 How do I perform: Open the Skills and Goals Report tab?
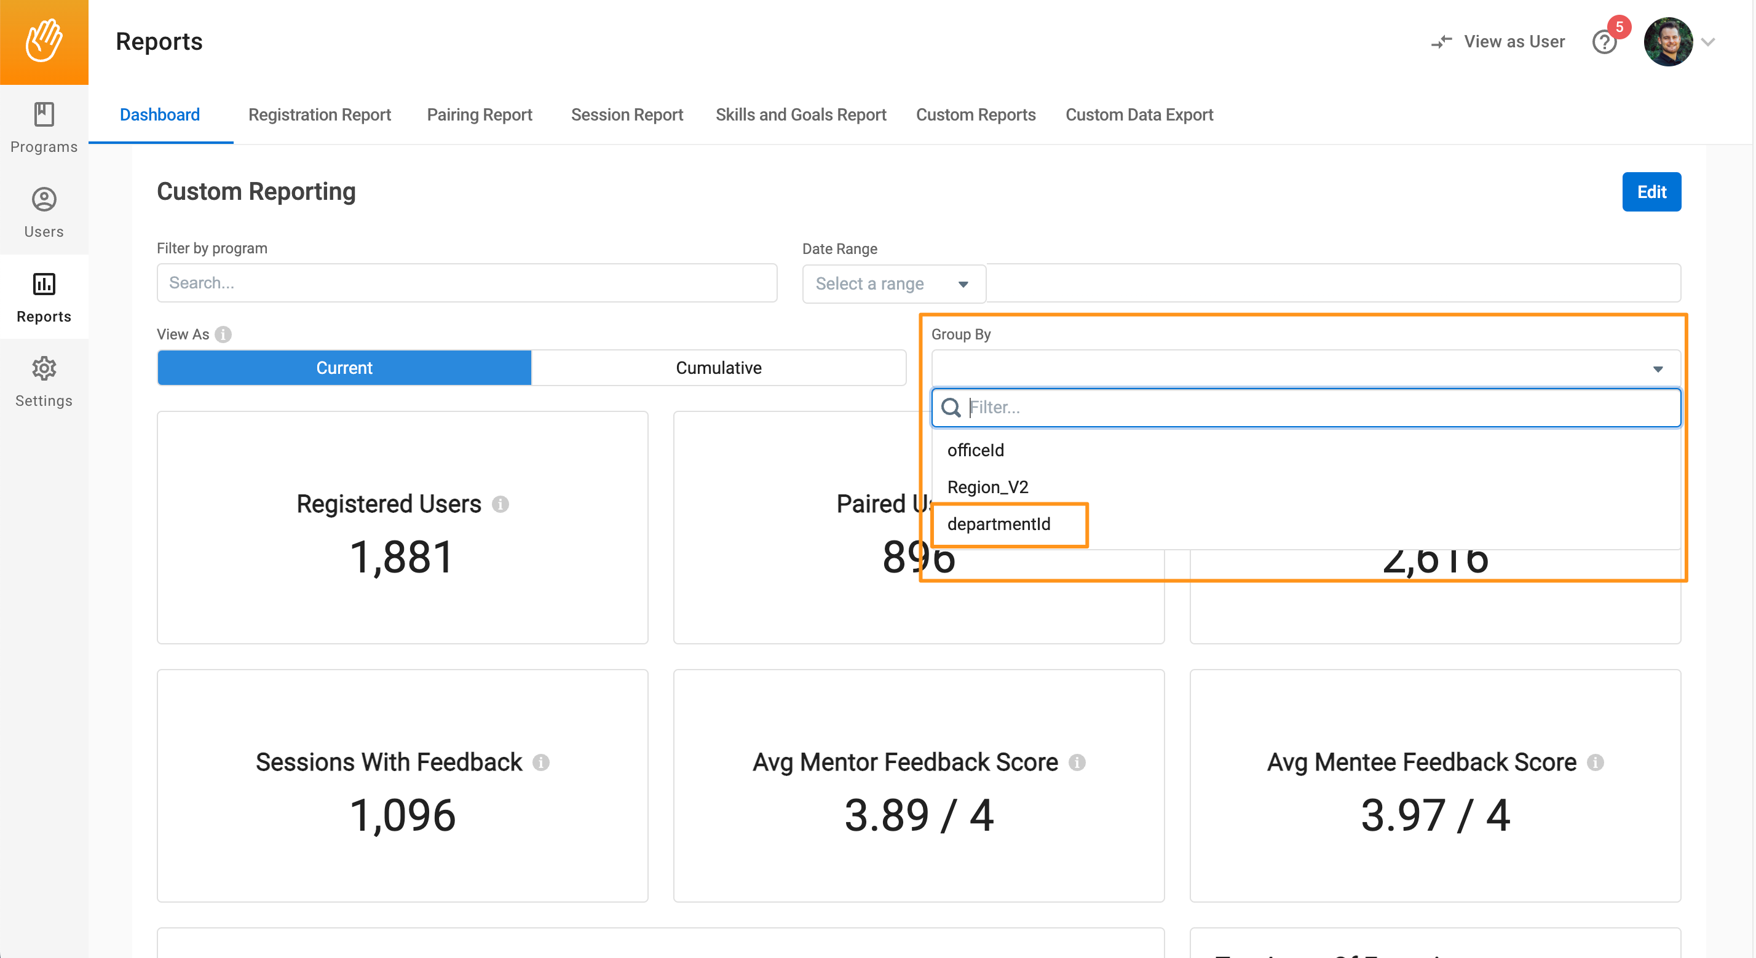[x=801, y=114]
